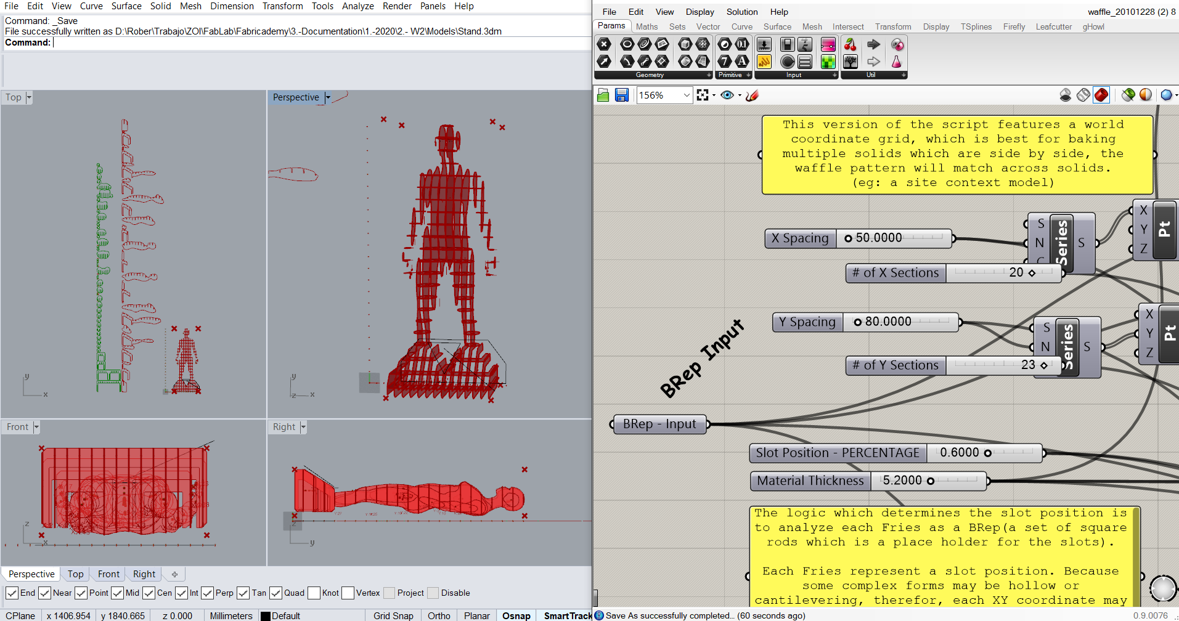Select the Number 0.1 parameter icon
1179x621 pixels.
(743, 44)
